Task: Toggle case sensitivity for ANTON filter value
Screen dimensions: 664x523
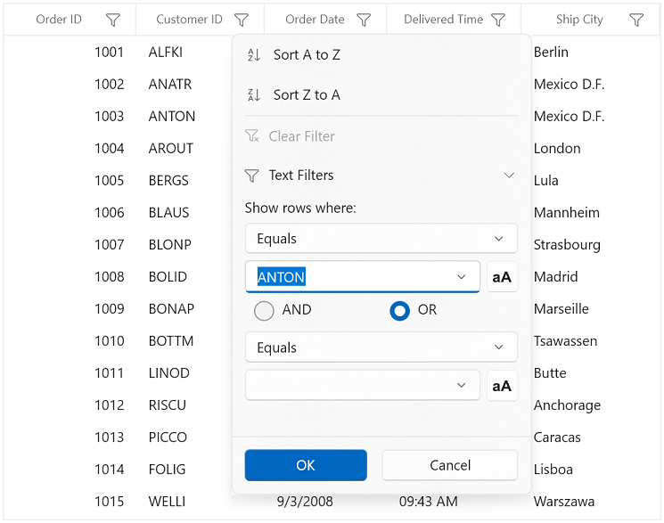Action: point(502,277)
